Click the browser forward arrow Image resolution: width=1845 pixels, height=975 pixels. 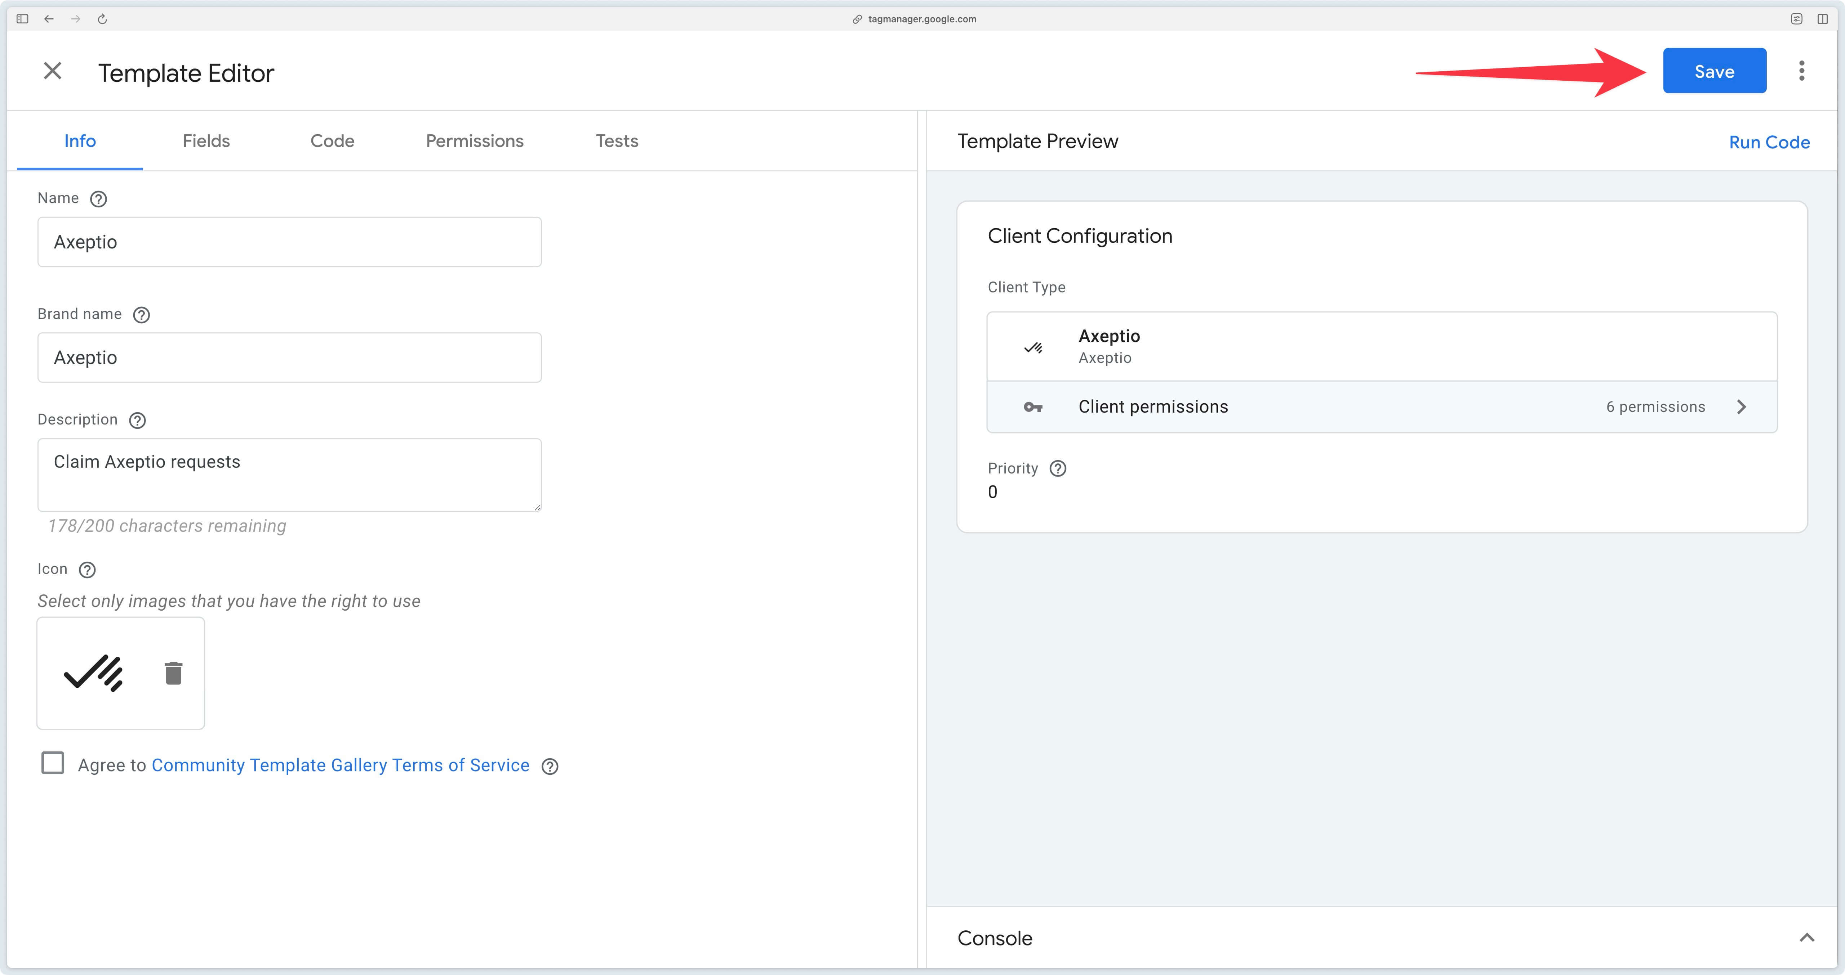[76, 19]
